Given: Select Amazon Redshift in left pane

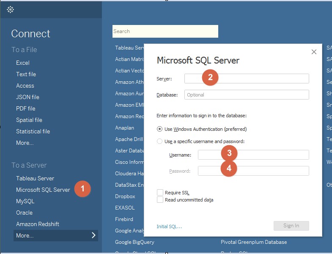Looking at the screenshot, I should (x=38, y=224).
